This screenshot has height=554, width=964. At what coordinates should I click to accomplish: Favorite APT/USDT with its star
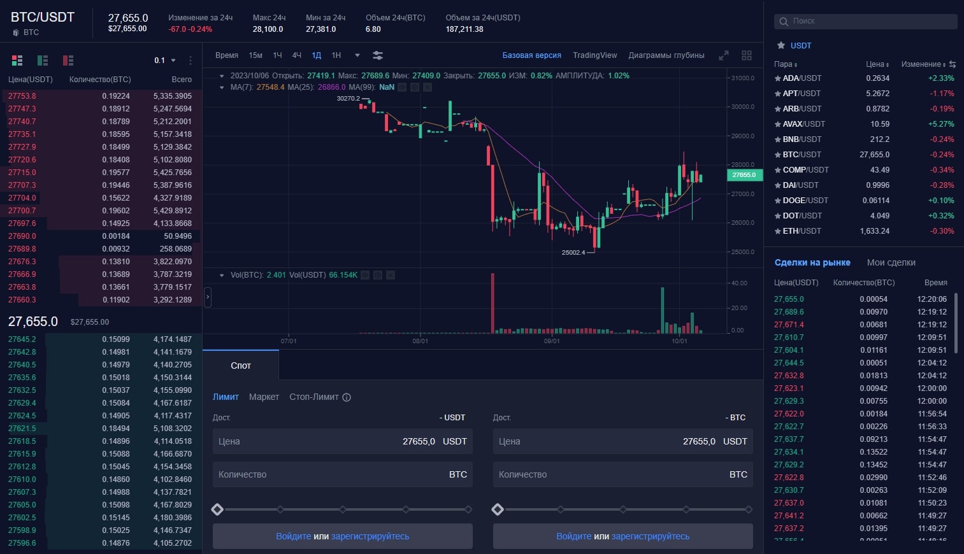click(777, 94)
